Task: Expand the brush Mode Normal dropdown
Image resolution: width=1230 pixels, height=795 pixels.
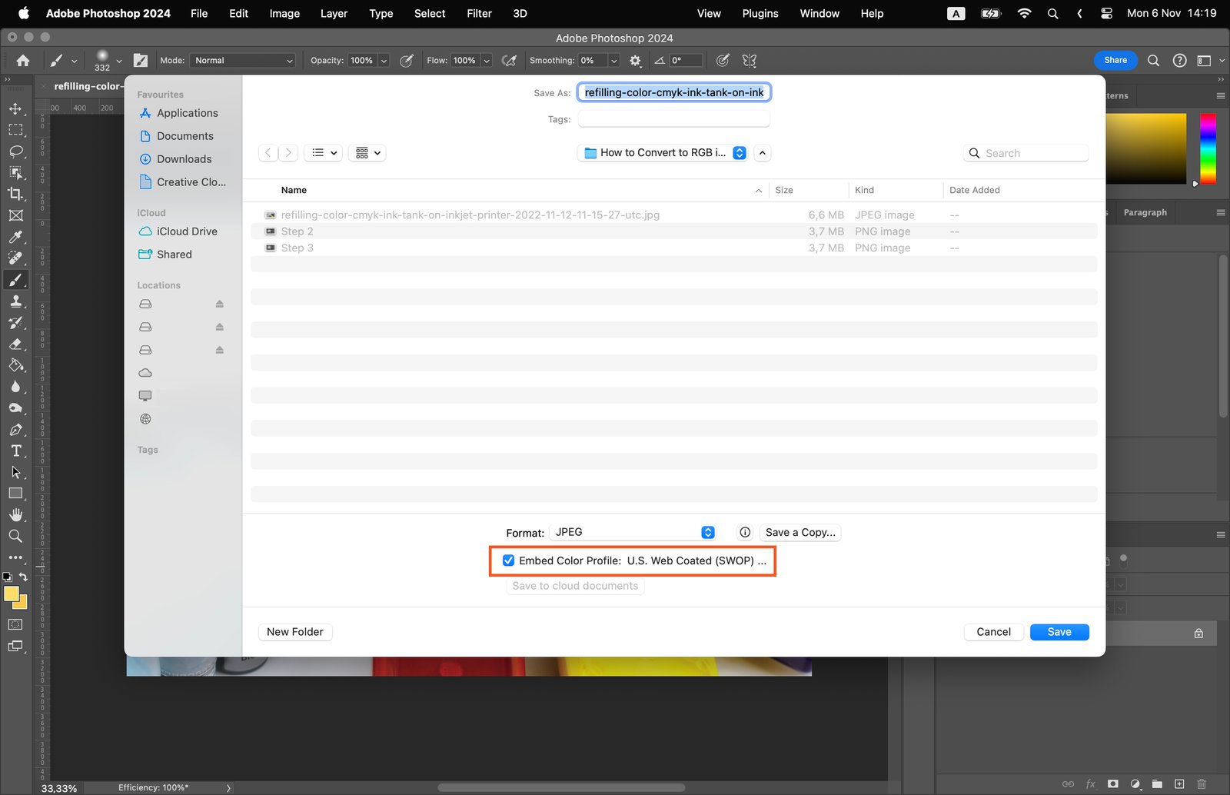Action: 243,61
